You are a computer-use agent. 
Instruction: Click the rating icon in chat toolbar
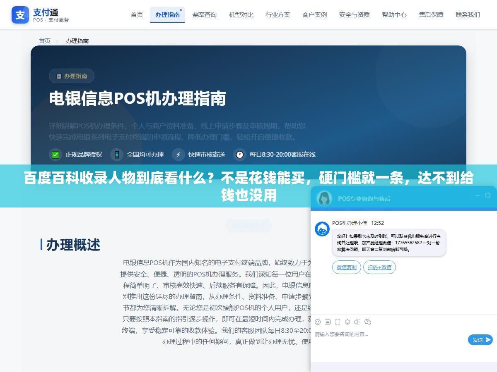[x=347, y=322]
